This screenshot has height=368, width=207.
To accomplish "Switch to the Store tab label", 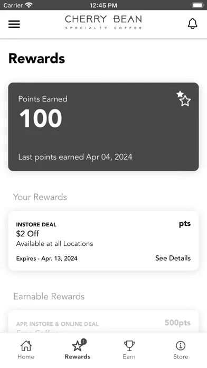I will coord(181,356).
